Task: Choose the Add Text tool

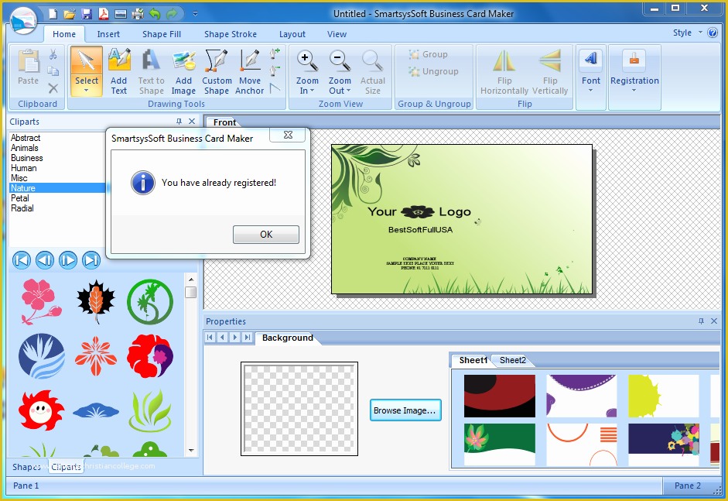Action: click(119, 71)
